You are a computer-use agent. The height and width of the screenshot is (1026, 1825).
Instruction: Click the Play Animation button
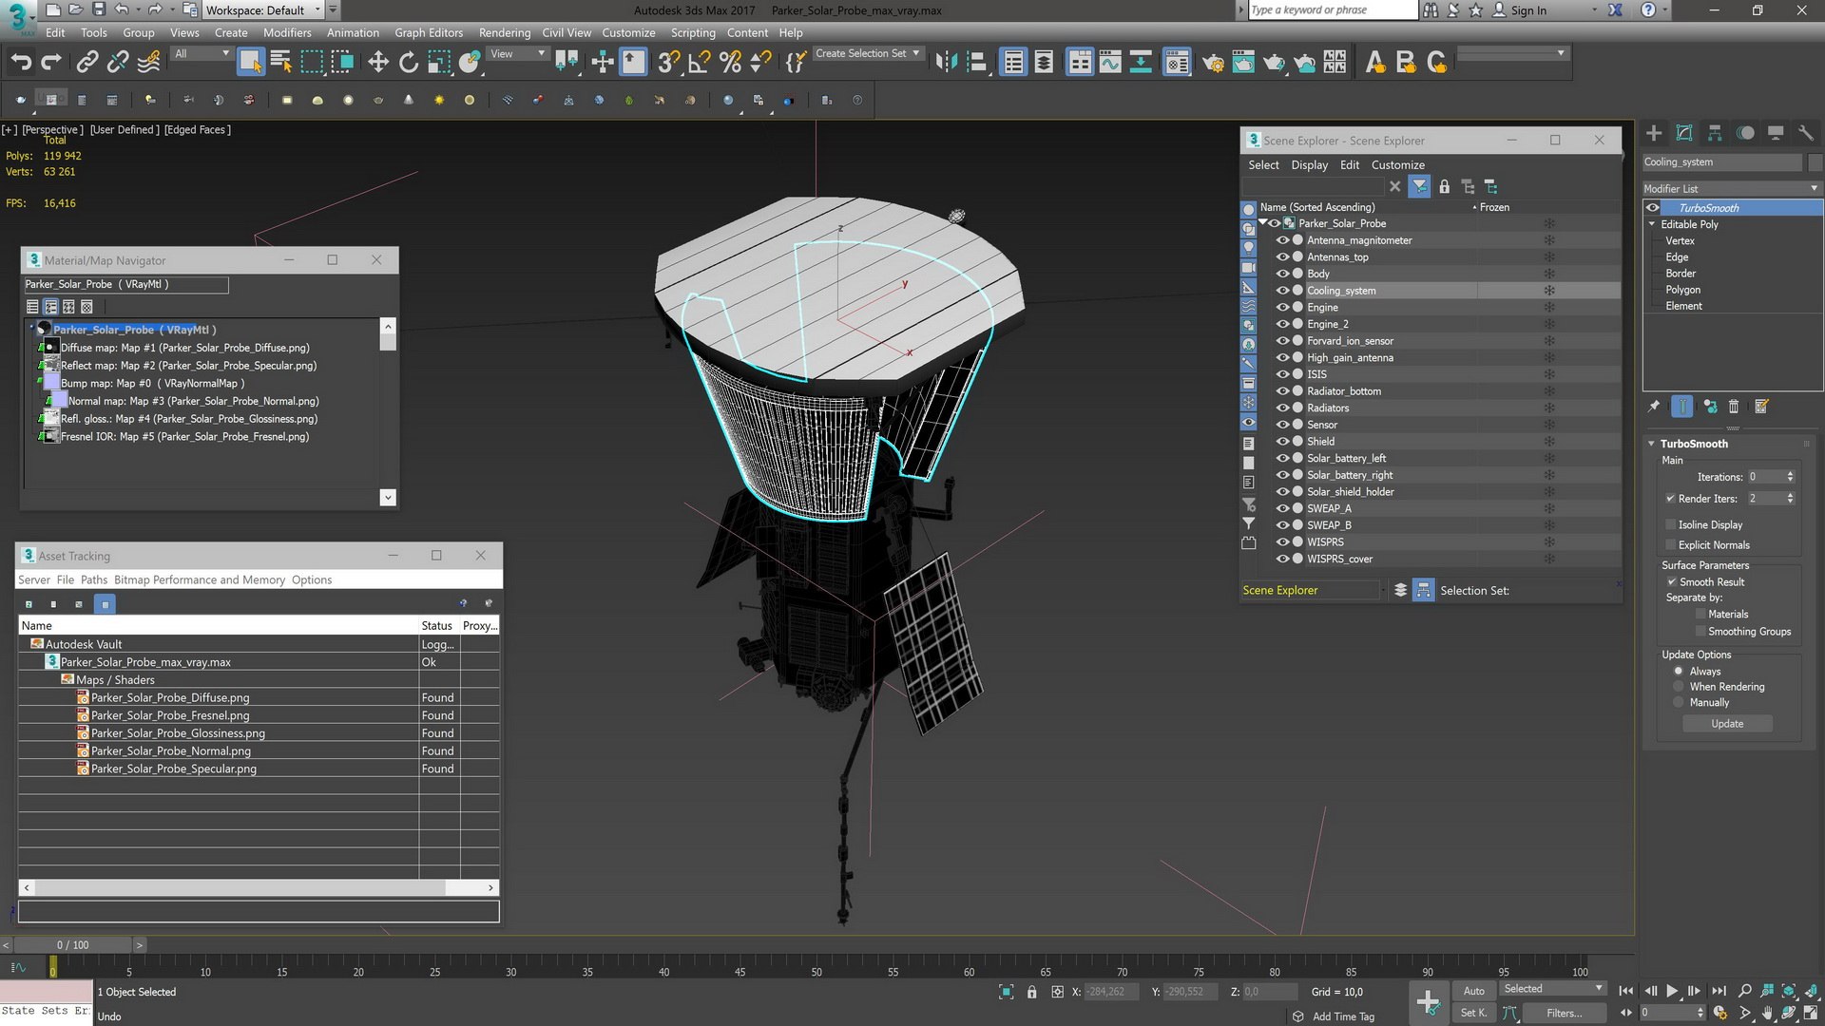[x=1672, y=991]
